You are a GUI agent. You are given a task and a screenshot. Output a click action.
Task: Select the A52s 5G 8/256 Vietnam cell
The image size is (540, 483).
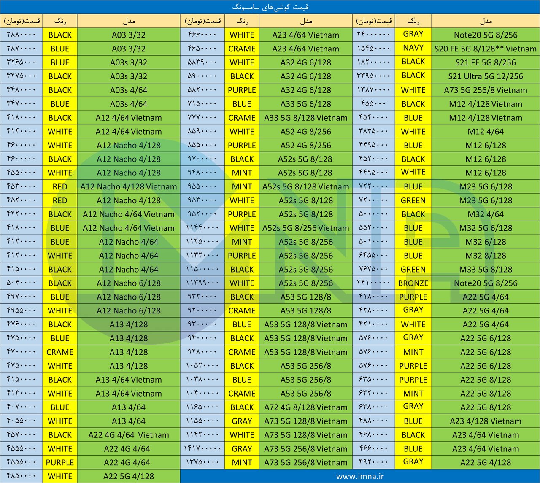coord(305,228)
